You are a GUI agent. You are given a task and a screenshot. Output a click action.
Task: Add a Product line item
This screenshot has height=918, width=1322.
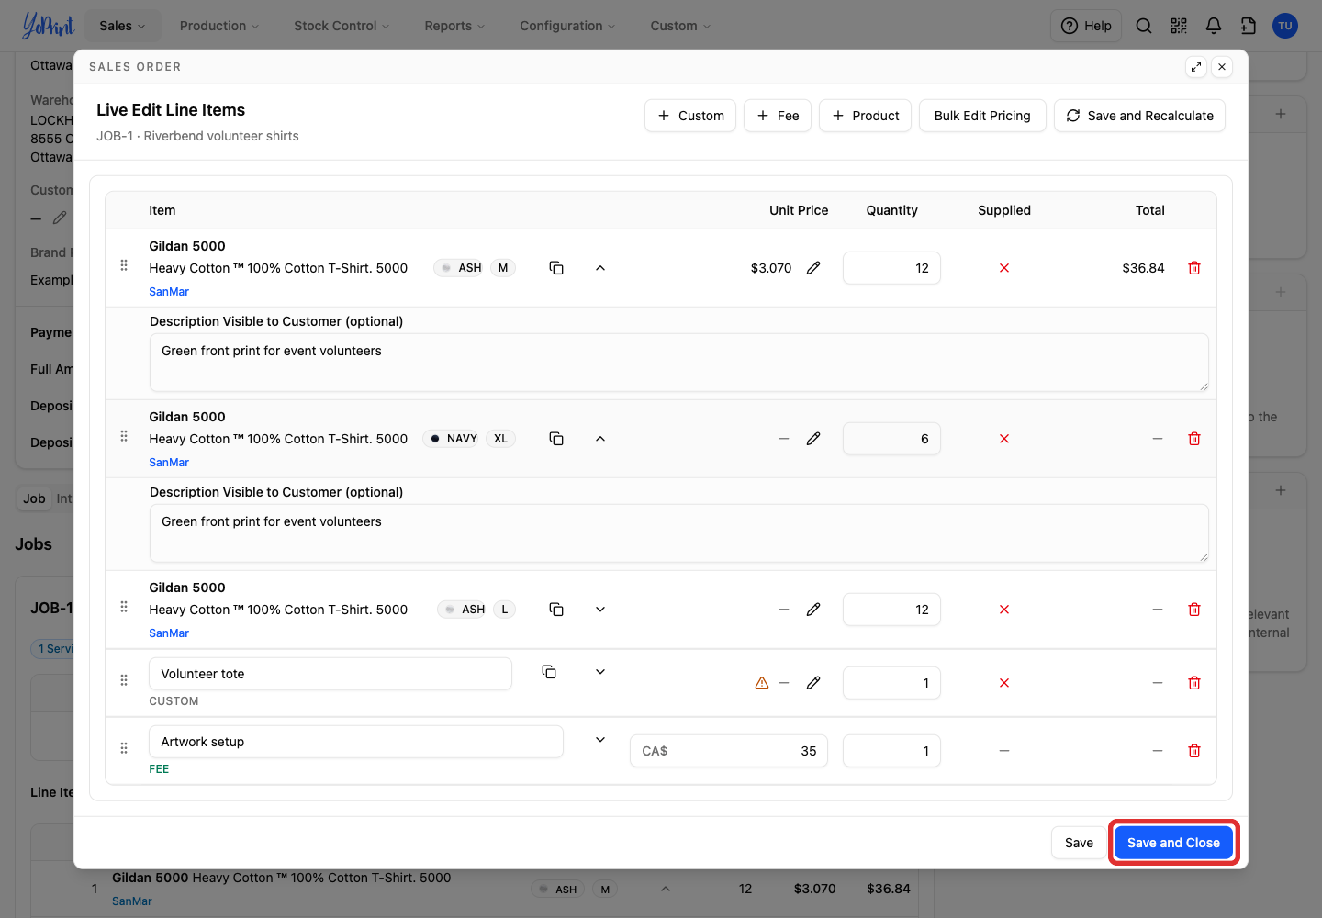[x=865, y=116]
